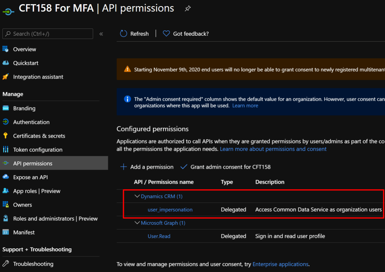Collapse the left navigation with the double chevron

click(x=101, y=34)
